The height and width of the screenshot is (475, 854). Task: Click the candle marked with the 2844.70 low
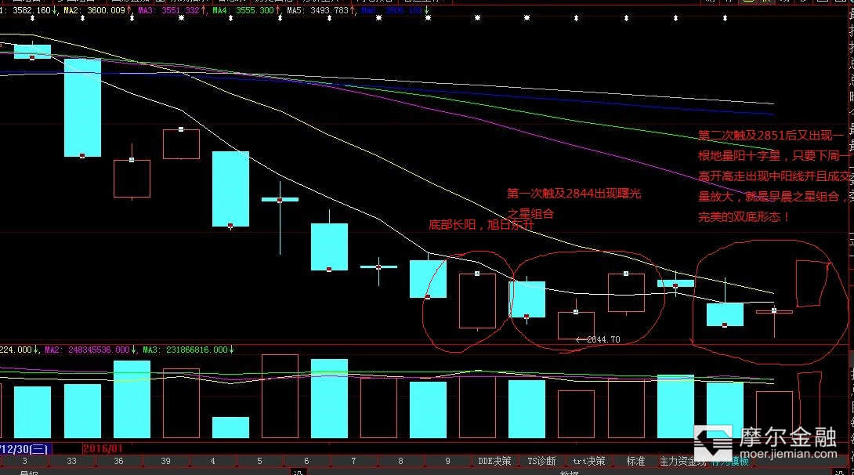[x=576, y=325]
